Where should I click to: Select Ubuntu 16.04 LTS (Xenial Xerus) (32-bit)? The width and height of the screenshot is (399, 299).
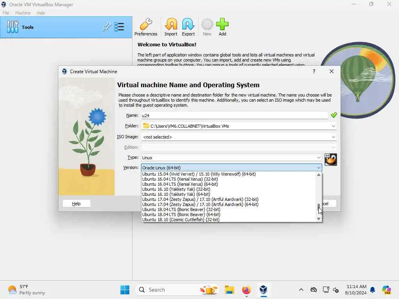coord(229,179)
